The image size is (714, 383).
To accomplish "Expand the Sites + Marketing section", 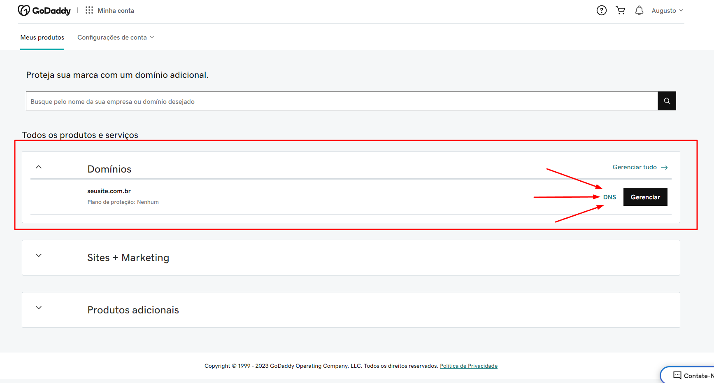I will click(39, 255).
